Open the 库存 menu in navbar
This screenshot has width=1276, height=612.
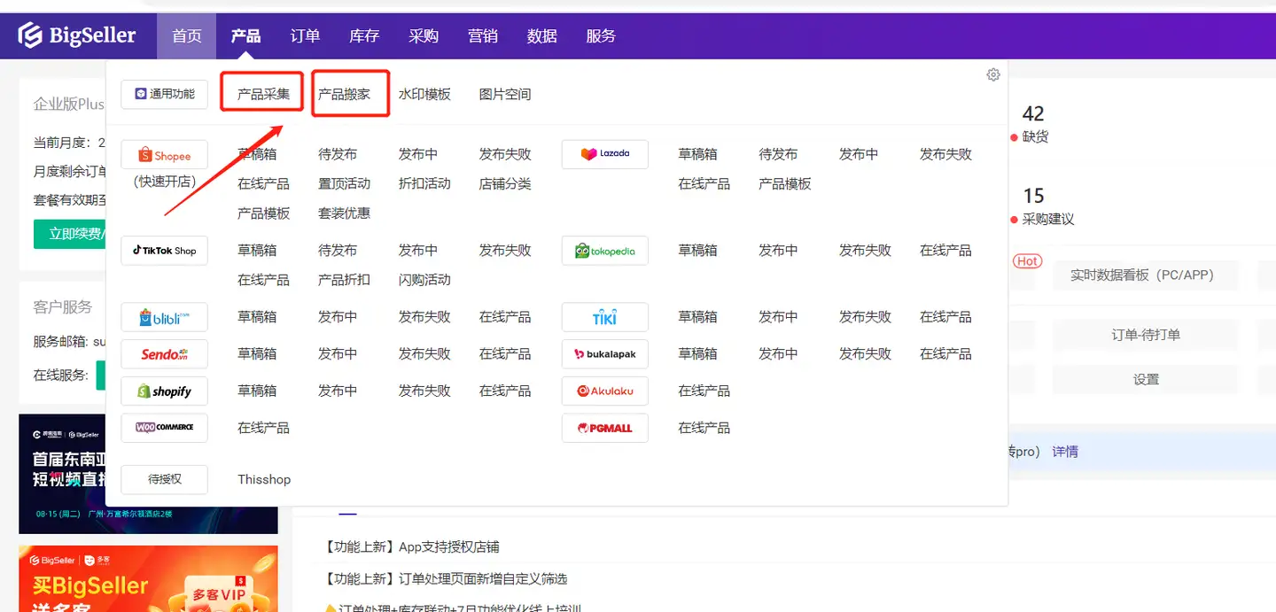364,36
